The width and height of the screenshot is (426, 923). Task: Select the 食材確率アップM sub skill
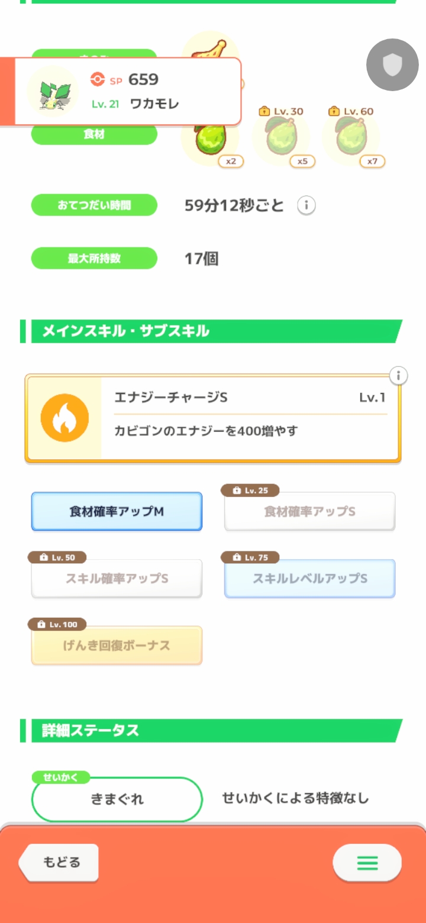tap(117, 511)
